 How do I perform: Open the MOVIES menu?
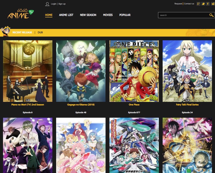[108, 15]
